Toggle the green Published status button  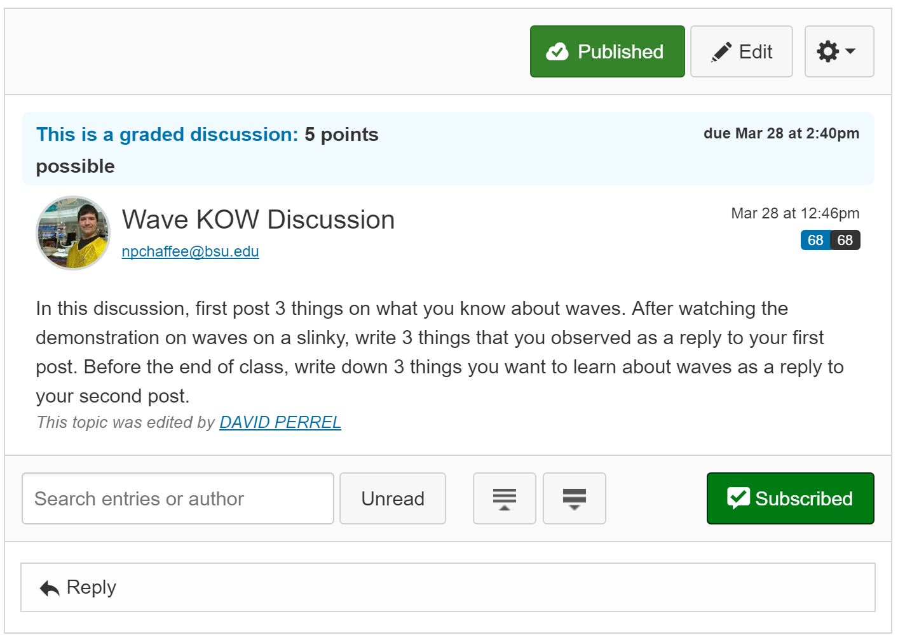coord(607,51)
